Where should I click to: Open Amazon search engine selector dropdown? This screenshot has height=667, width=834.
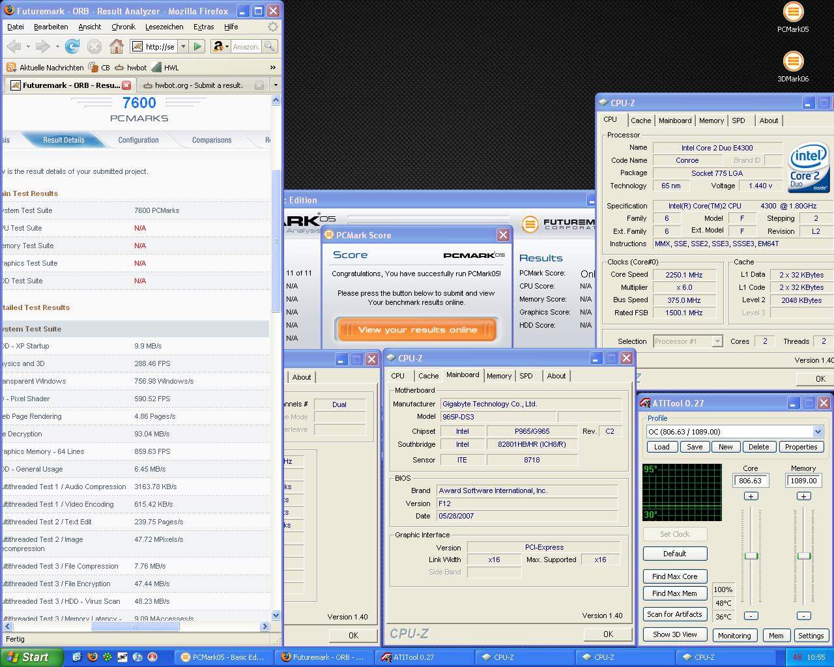click(221, 46)
